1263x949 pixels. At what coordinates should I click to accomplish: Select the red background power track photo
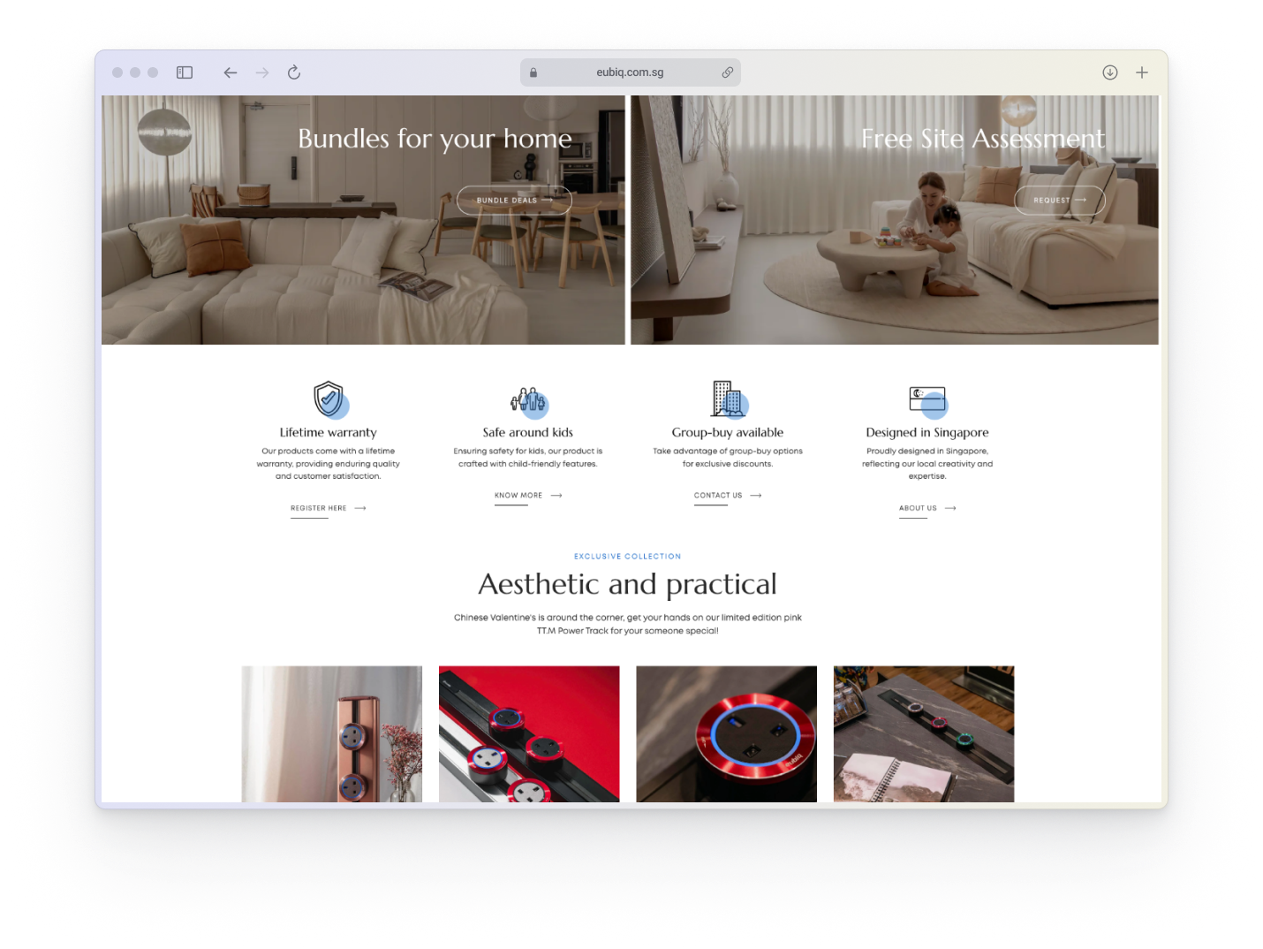(529, 733)
